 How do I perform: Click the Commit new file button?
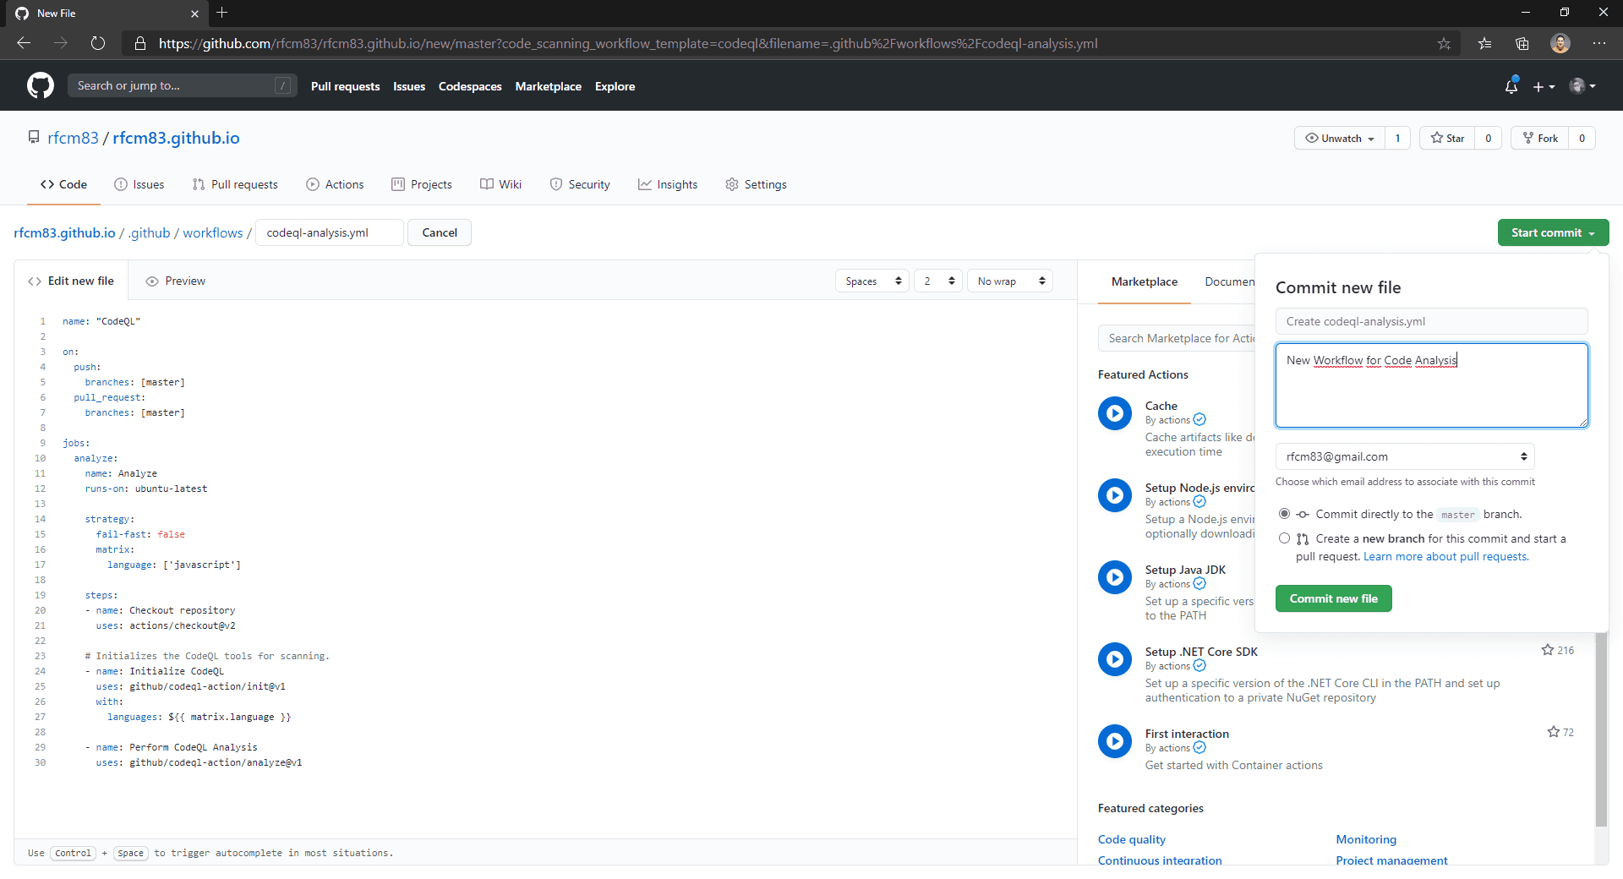1334,598
